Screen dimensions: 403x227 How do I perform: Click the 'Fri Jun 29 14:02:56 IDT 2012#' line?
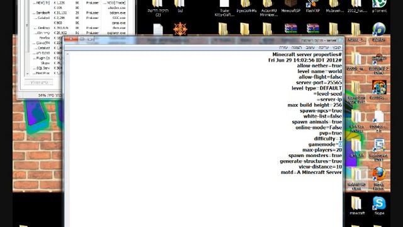[305, 61]
